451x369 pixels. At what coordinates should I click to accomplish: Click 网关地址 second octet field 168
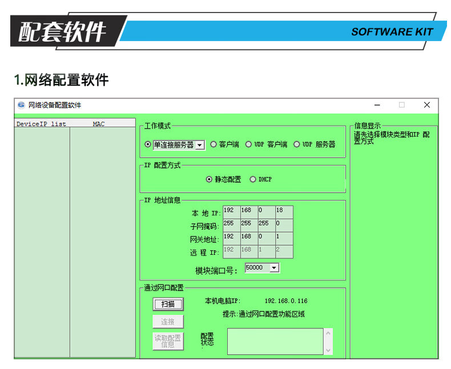tap(249, 239)
